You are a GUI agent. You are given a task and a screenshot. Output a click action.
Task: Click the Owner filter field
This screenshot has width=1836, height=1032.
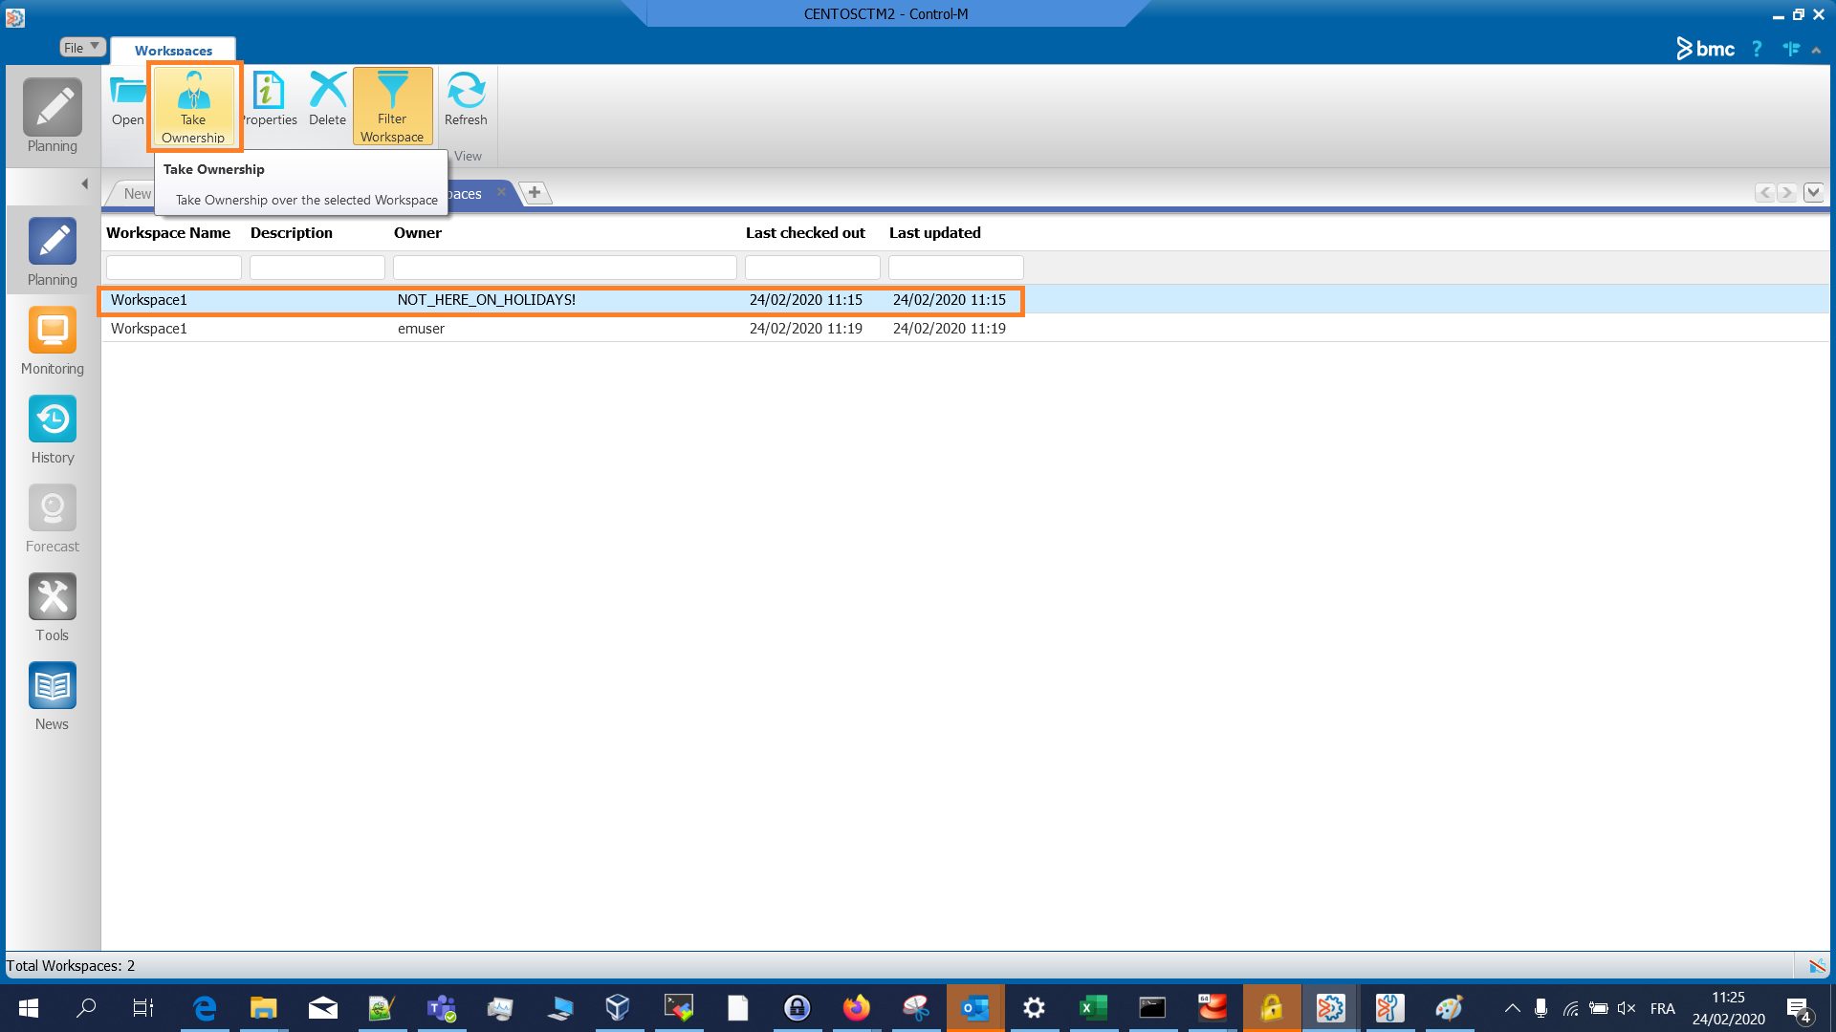pos(565,268)
